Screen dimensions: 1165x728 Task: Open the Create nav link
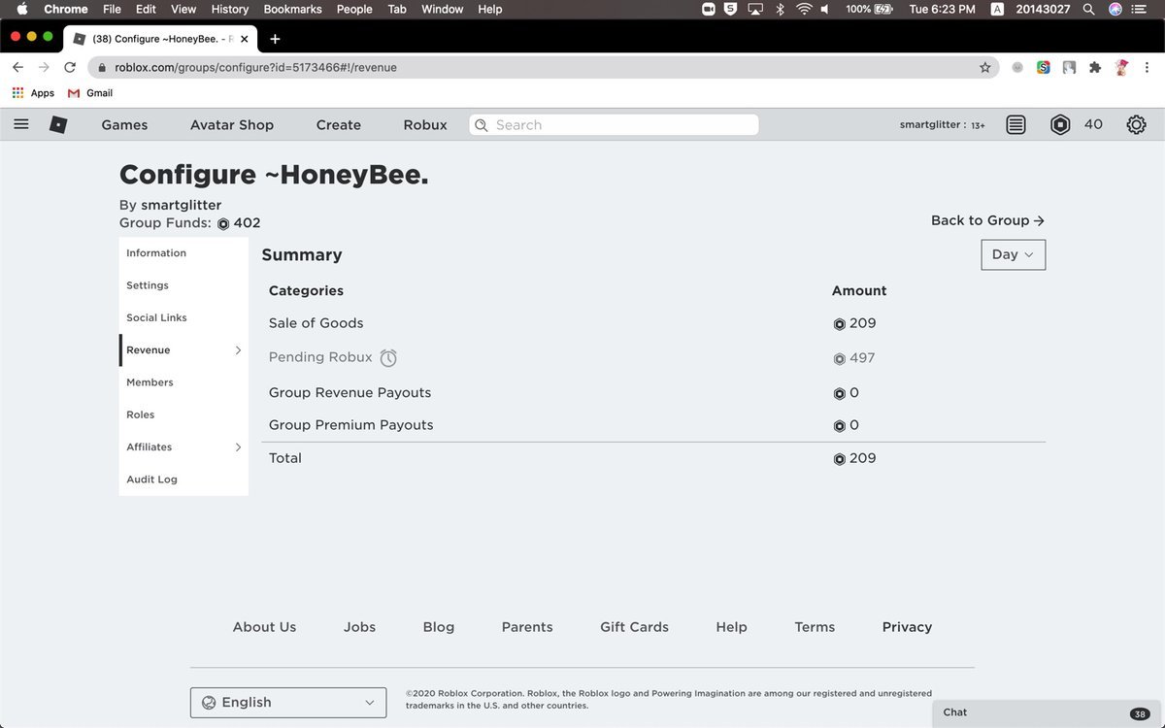(339, 125)
